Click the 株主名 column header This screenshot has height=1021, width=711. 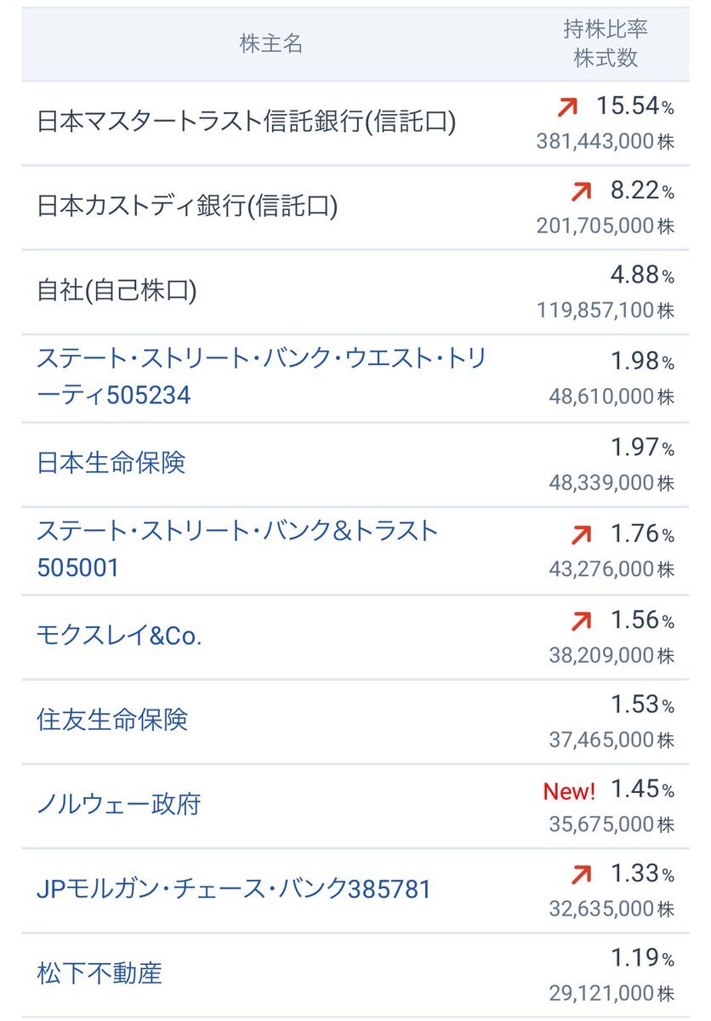(x=271, y=45)
